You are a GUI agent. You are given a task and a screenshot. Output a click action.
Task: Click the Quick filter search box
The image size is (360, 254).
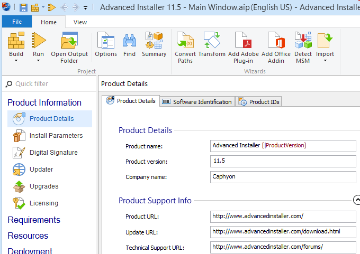pos(53,83)
